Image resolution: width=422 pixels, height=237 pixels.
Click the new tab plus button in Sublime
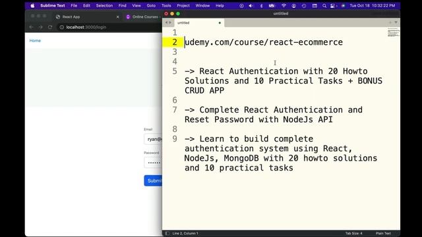click(x=390, y=22)
